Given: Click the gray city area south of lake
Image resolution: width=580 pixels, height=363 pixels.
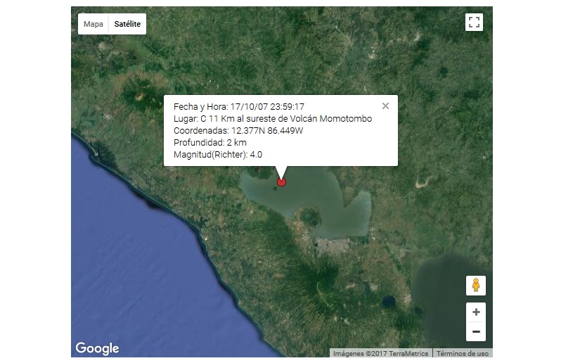Looking at the screenshot, I should click(337, 246).
